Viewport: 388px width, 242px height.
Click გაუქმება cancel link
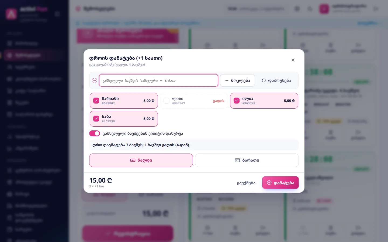[246, 183]
